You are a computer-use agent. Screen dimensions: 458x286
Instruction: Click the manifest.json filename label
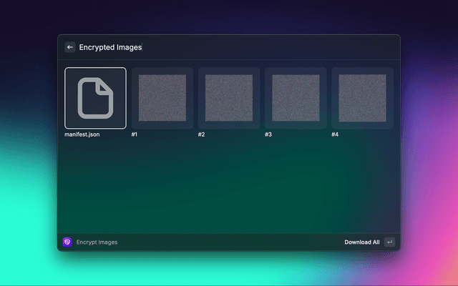pyautogui.click(x=82, y=134)
